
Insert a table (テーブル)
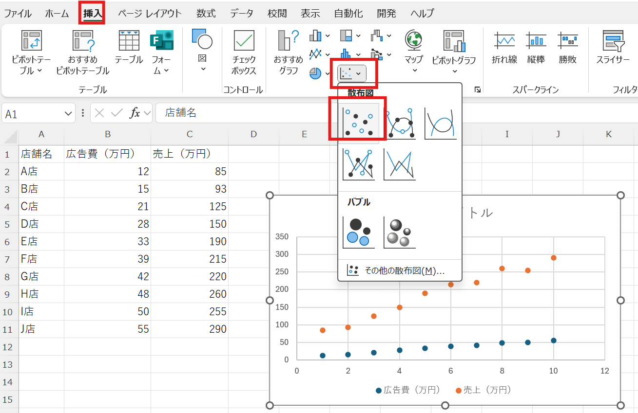click(x=128, y=46)
